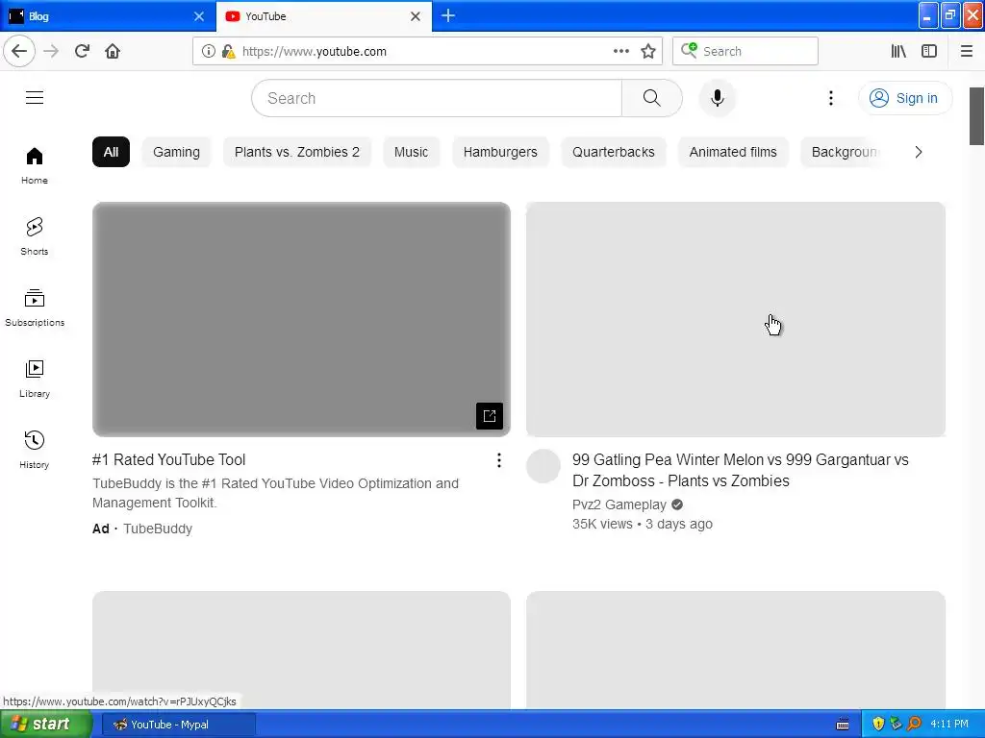Viewport: 985px width, 738px height.
Task: Open YouTube settings three-dot menu
Action: pyautogui.click(x=830, y=98)
